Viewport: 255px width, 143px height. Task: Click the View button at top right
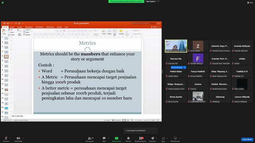click(250, 3)
